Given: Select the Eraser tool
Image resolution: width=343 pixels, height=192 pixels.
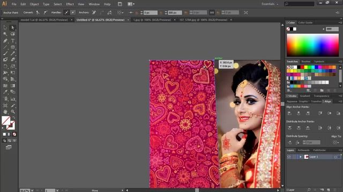Looking at the screenshot, I should click(x=13, y=60).
